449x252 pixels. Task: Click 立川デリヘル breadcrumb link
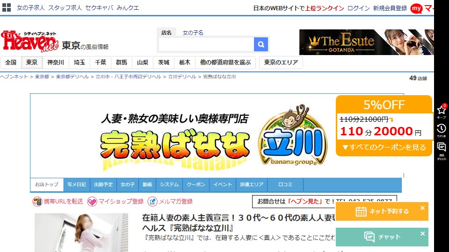coord(182,77)
